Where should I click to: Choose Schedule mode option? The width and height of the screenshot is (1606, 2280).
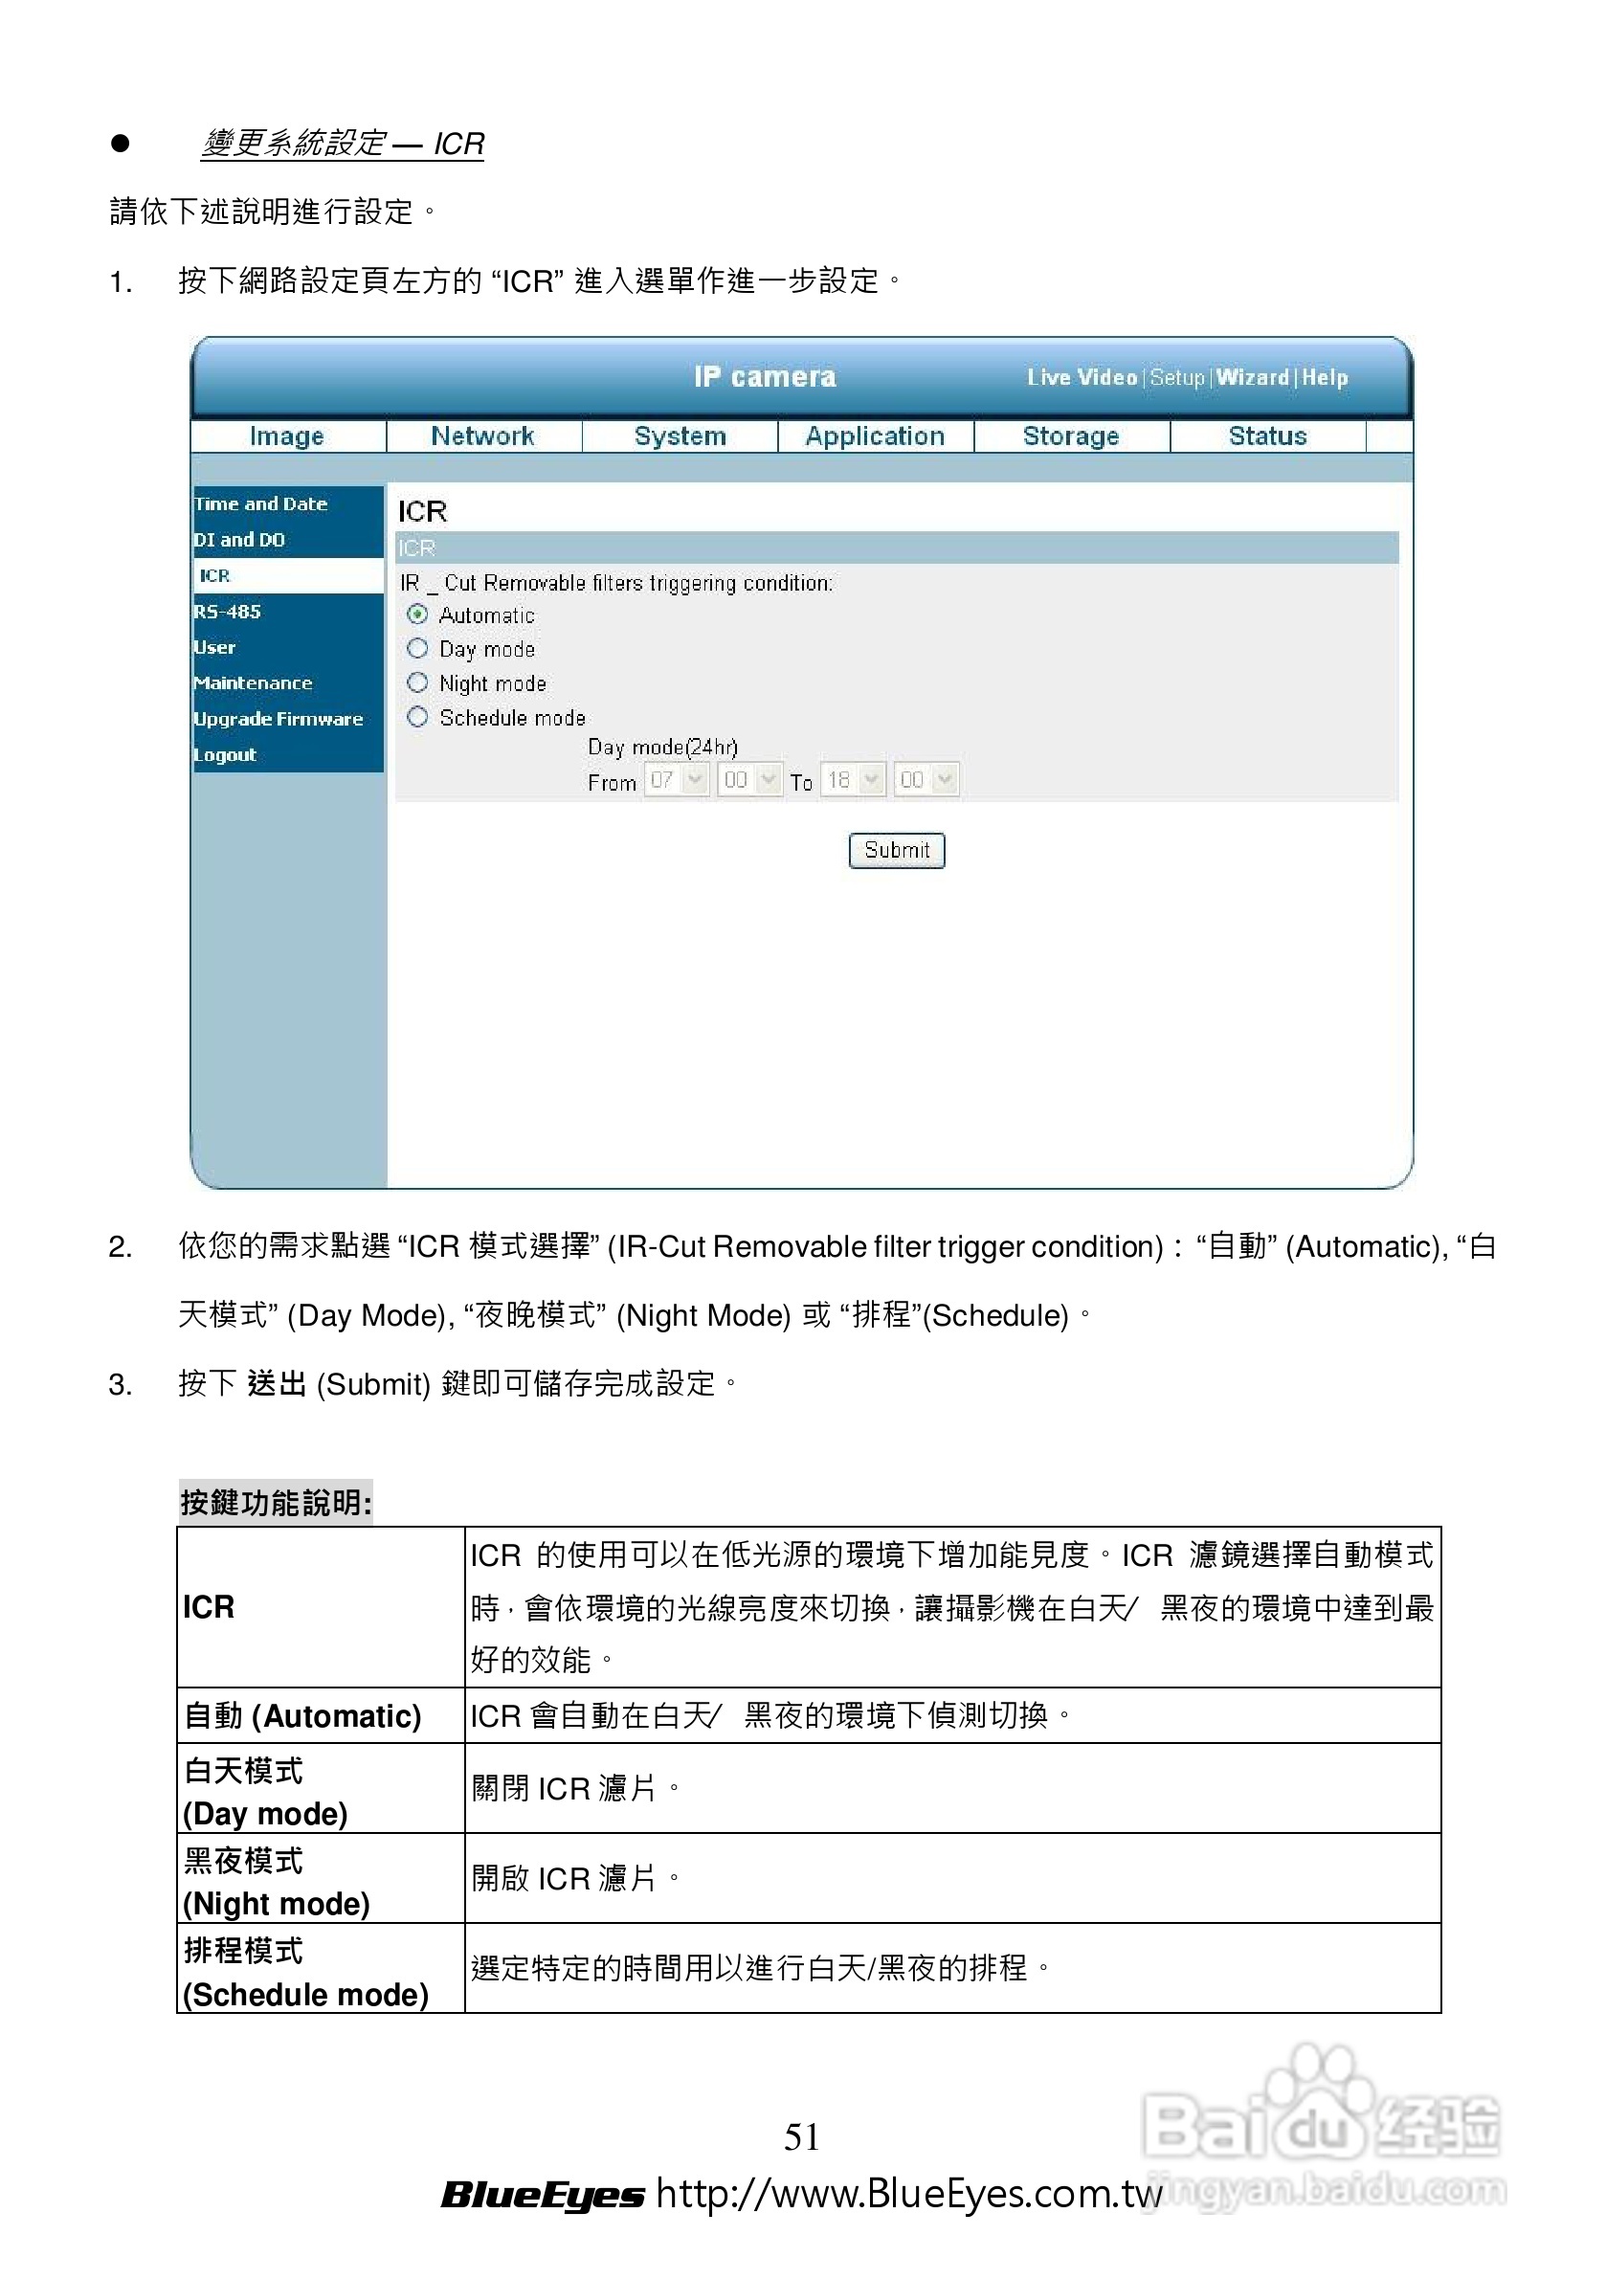418,717
